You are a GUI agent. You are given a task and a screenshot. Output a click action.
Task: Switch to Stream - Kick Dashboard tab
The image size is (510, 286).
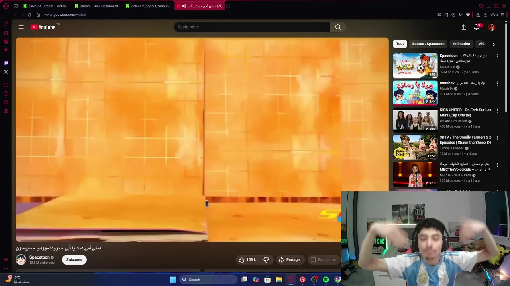96,6
